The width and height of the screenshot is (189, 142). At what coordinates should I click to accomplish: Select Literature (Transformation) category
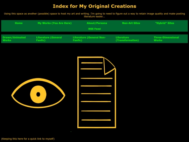127,39
